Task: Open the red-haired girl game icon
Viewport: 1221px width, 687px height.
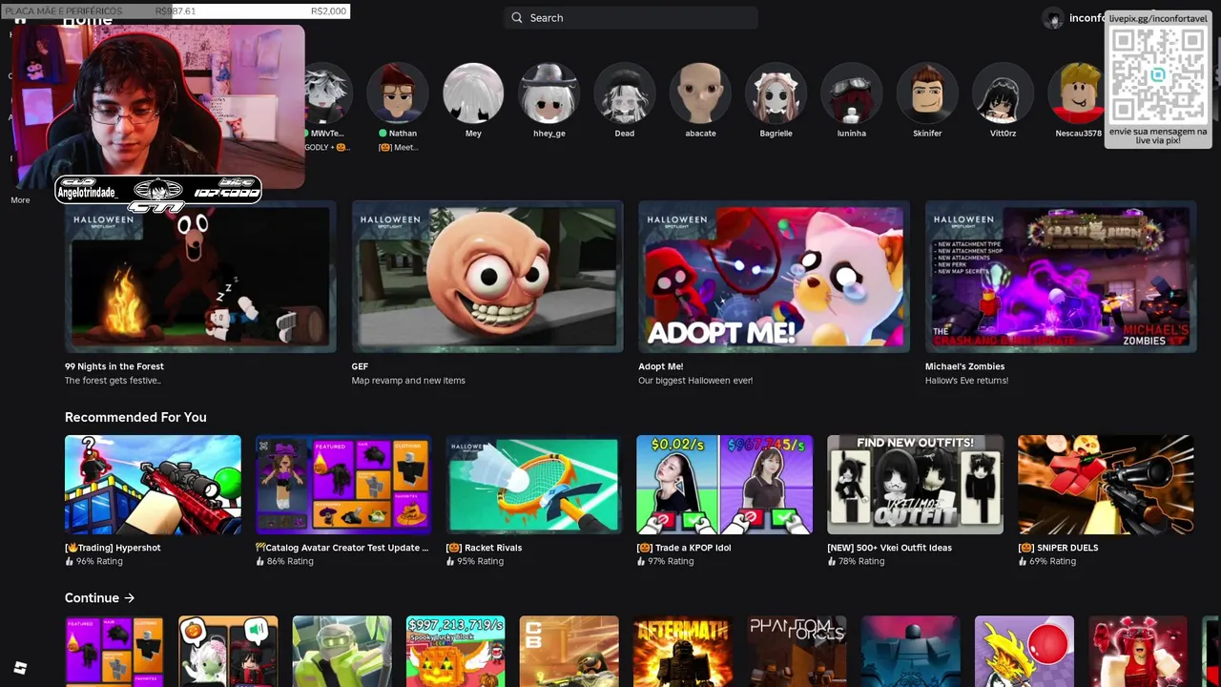Action: tap(1138, 652)
